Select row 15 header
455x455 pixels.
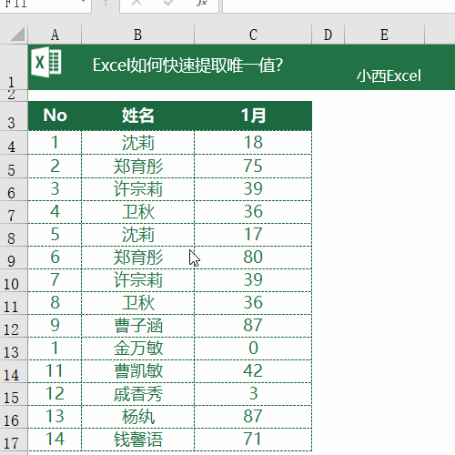point(14,394)
